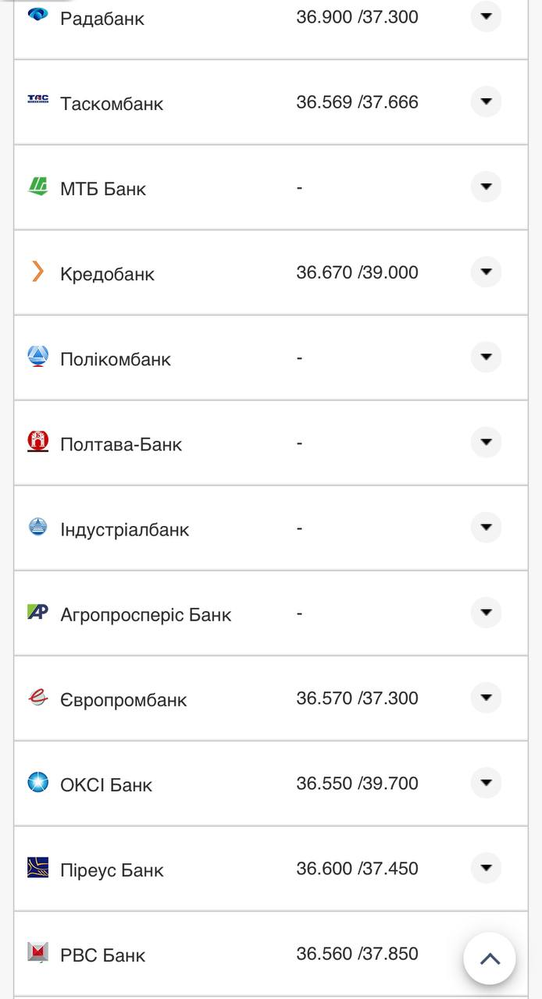Click the Радабанк logo icon
Screen dimensions: 542x999
pos(37,14)
